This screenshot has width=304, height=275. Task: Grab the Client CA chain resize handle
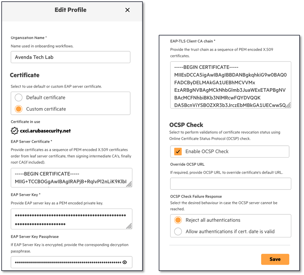pos(288,105)
